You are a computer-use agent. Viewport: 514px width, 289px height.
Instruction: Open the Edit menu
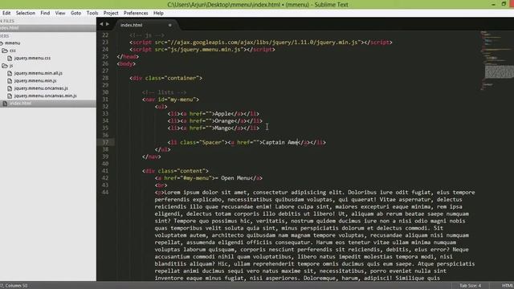click(x=6, y=13)
